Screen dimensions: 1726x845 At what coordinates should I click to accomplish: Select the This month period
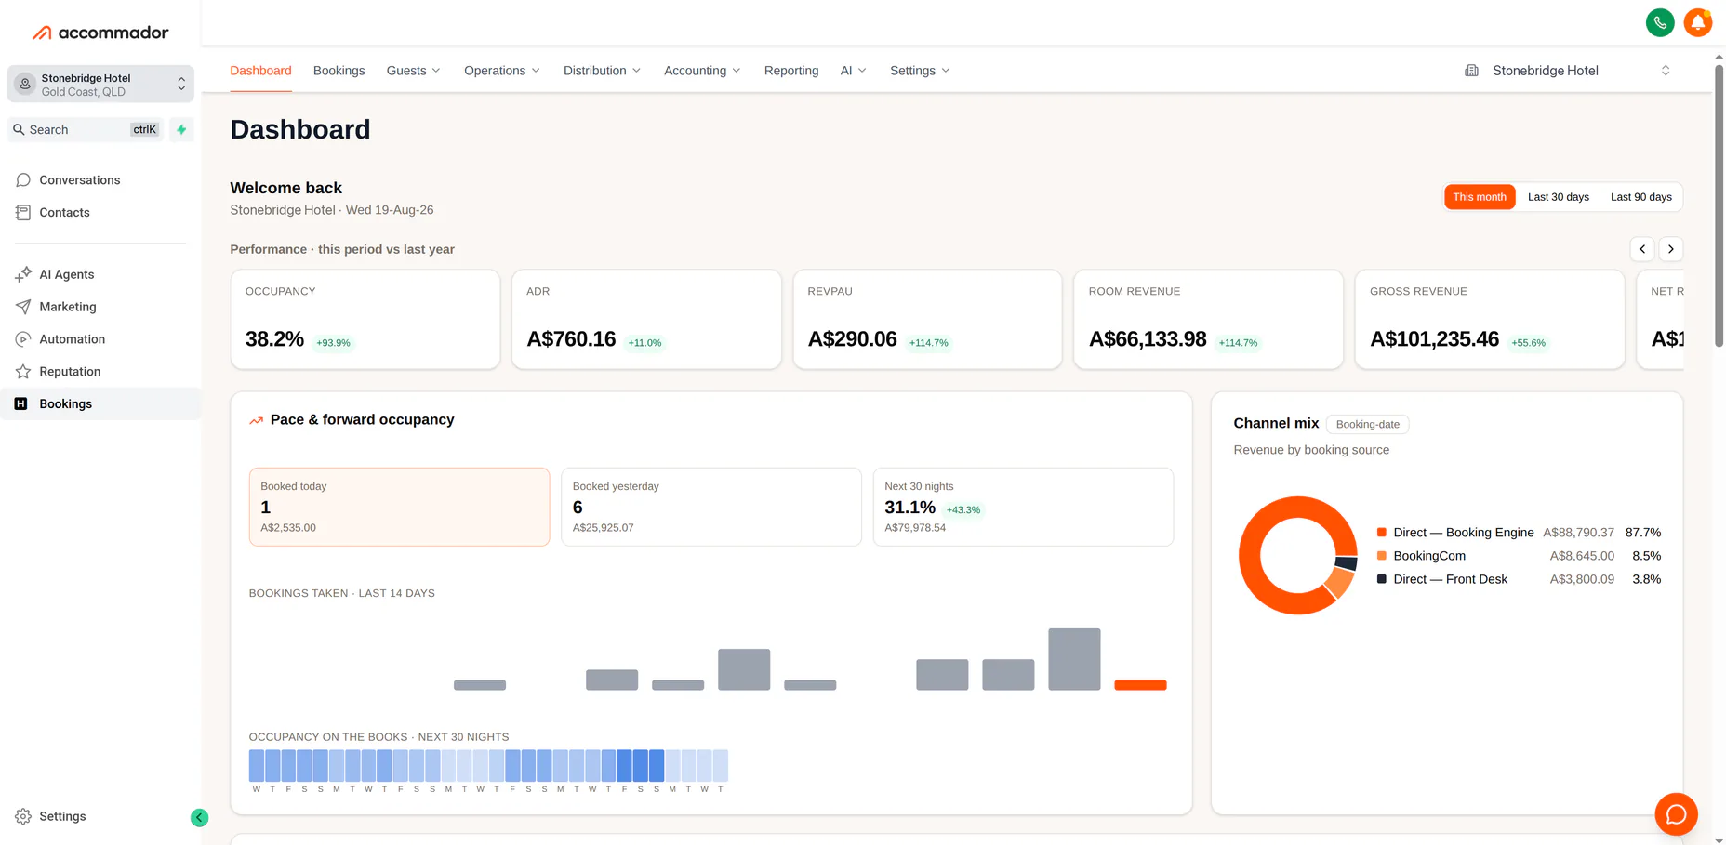(x=1480, y=197)
